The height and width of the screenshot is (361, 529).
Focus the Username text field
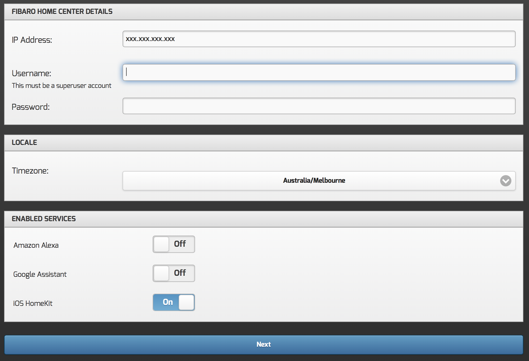tap(319, 73)
